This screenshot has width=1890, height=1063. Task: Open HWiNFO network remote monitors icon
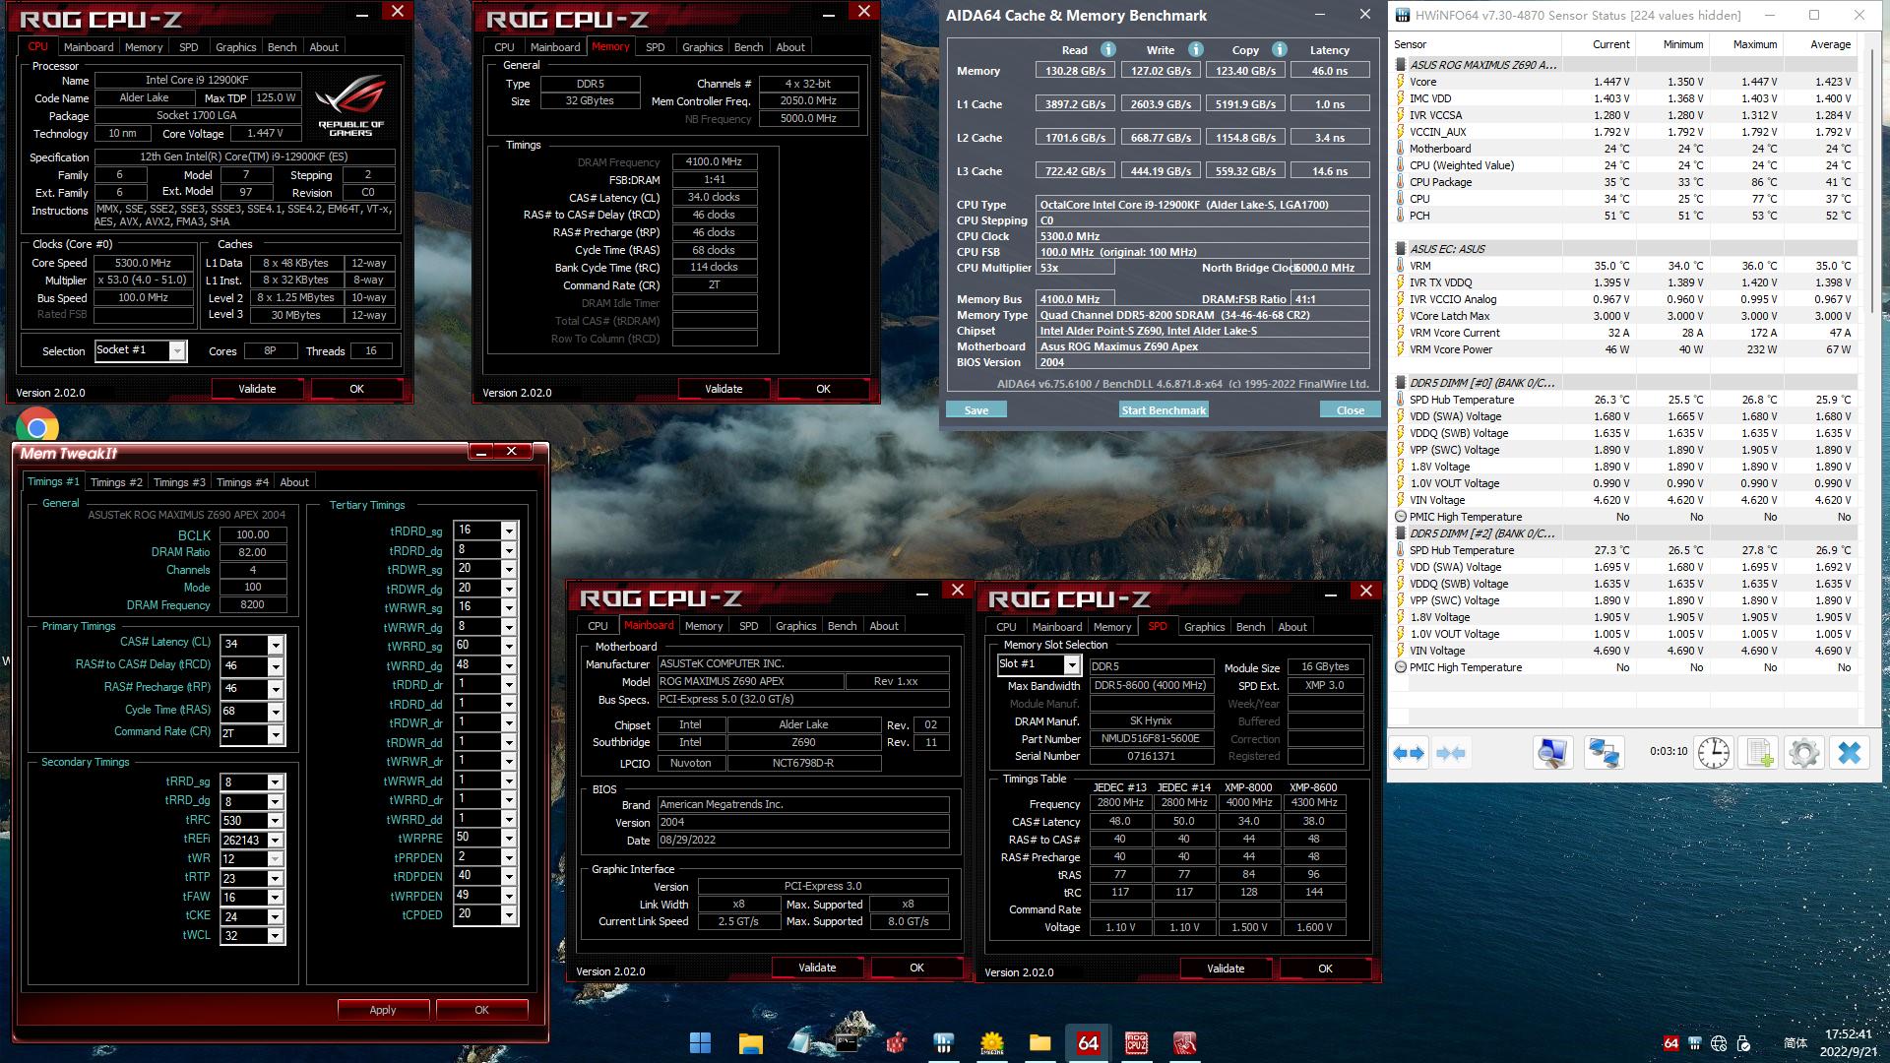tap(1604, 754)
